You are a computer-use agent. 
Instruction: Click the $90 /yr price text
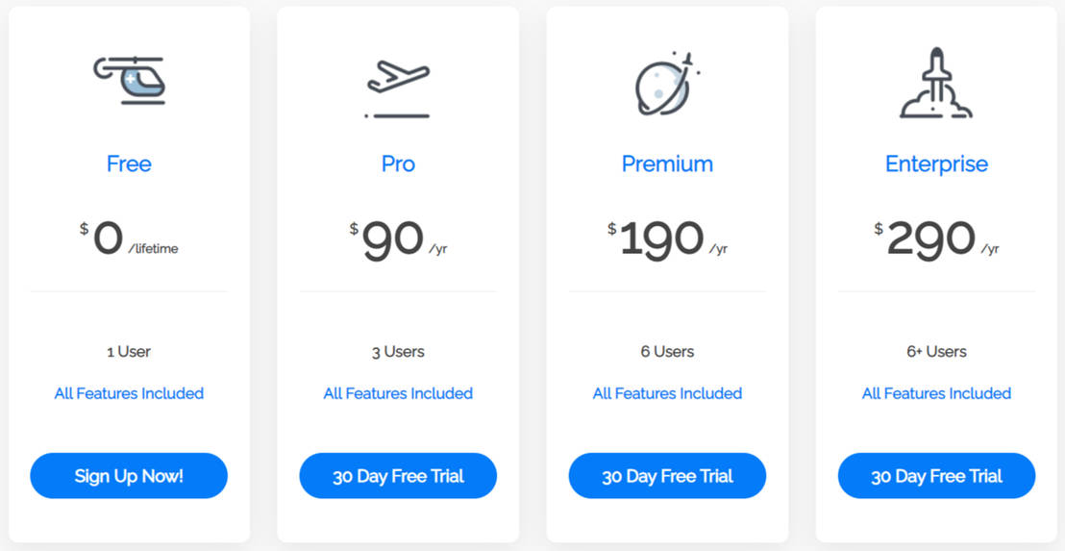398,239
